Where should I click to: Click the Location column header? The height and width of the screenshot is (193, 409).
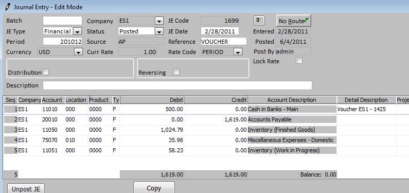pos(77,100)
